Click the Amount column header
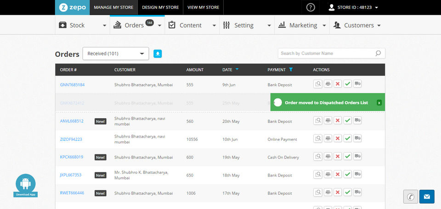The width and height of the screenshot is (441, 209). pos(195,70)
